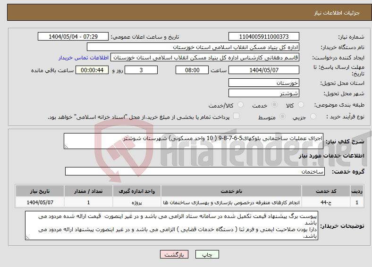This screenshot has height=267, width=372.
Task: Open the اطلاعات تماس خریدار link
Action: 84,58
